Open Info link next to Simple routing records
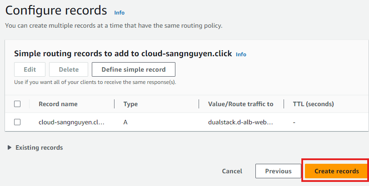Image resolution: width=369 pixels, height=186 pixels. [241, 54]
